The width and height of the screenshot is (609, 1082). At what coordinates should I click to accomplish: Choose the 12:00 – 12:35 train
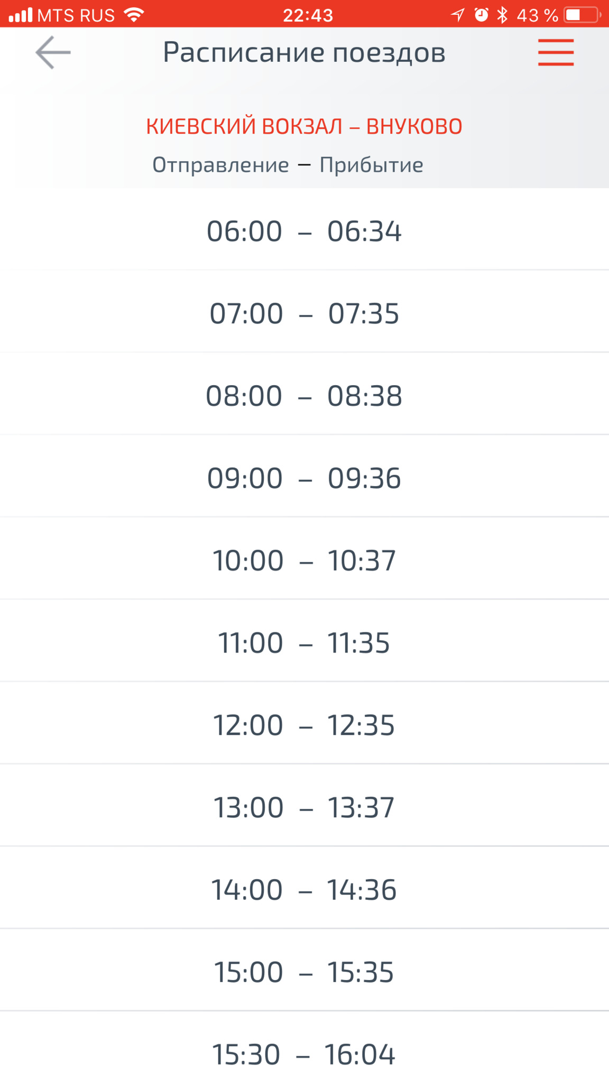pos(304,725)
